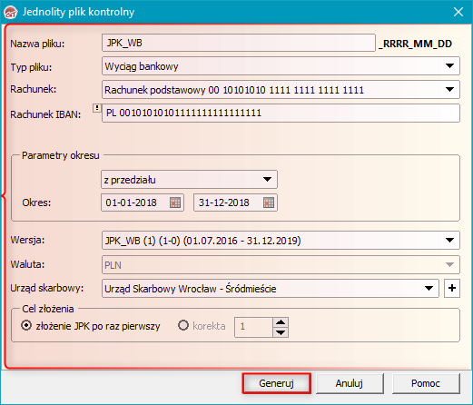Open help with Pomoc button
The width and height of the screenshot is (473, 405).
point(426,383)
